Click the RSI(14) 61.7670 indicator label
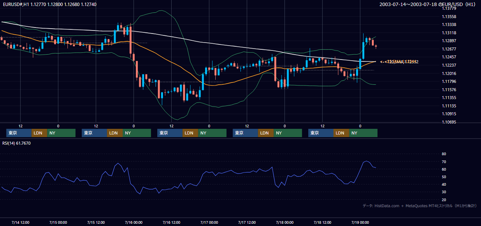 [x=17, y=143]
